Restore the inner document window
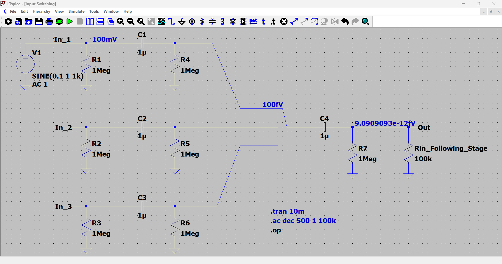 point(491,11)
